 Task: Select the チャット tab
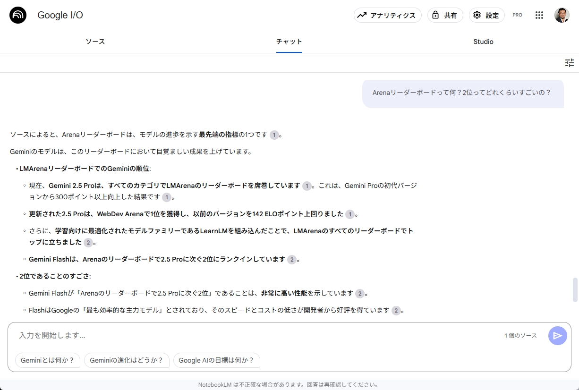point(289,42)
